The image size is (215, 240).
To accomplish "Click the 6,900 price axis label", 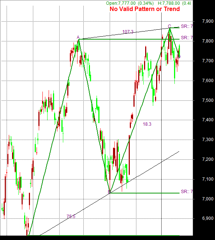I will pos(208,218).
